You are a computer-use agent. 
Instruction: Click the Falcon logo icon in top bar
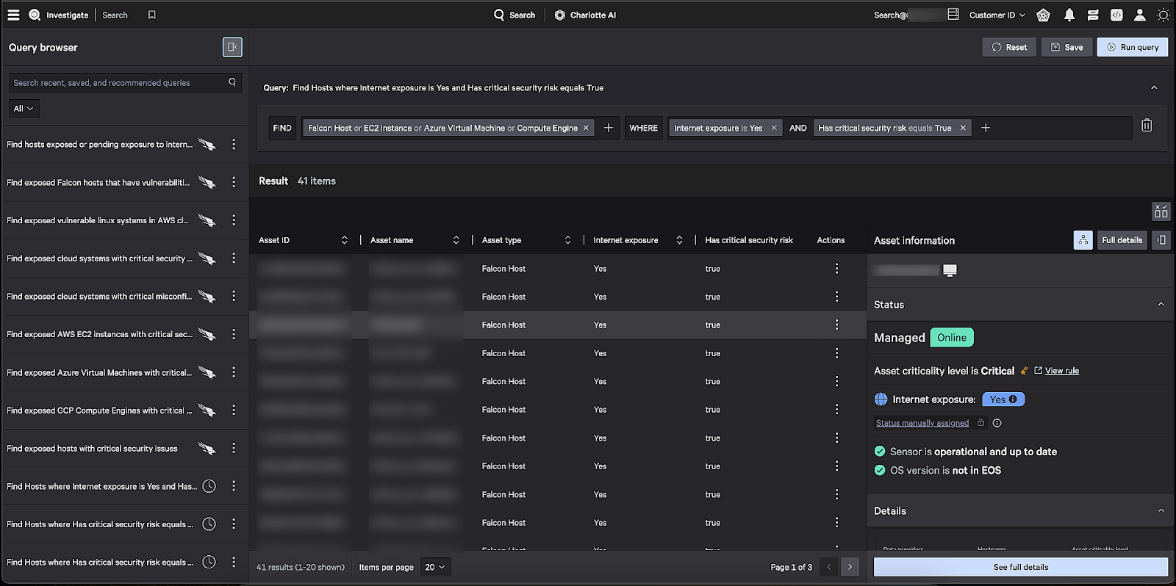[1043, 15]
